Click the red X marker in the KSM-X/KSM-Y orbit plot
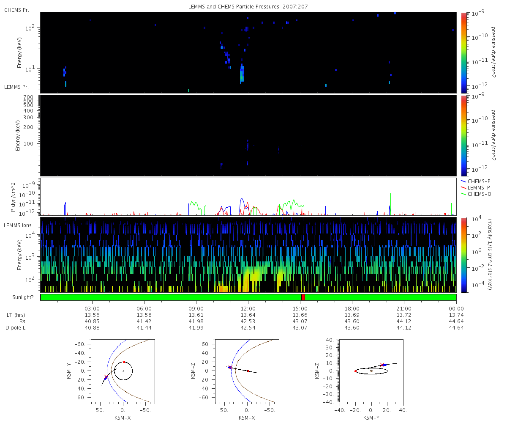This screenshot has height=423, width=507. (106, 377)
